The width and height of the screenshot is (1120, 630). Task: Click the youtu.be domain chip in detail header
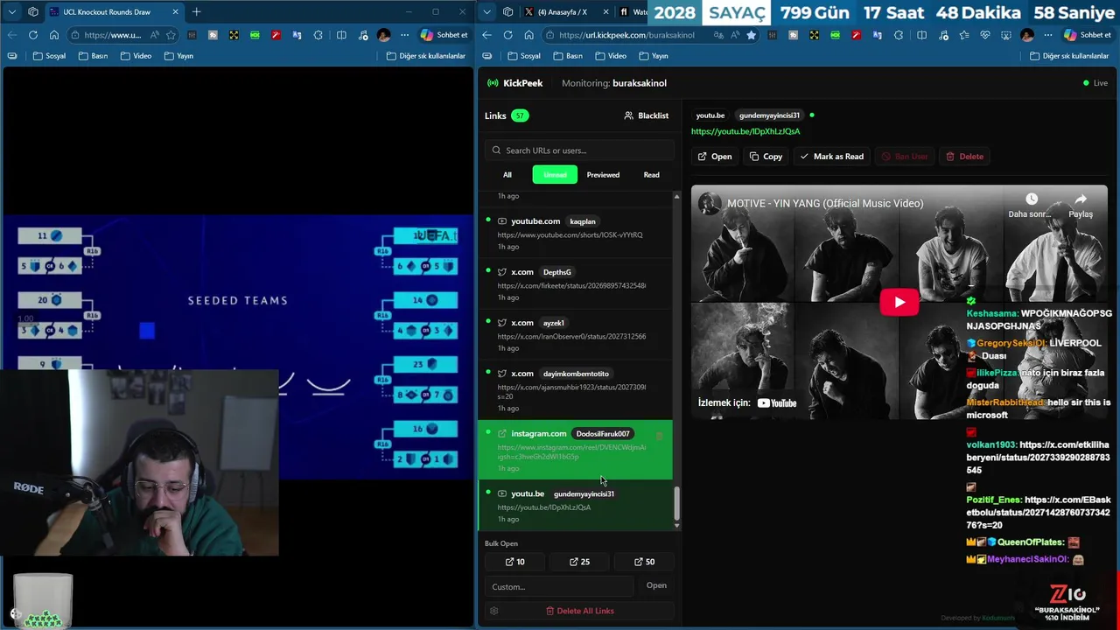click(710, 115)
